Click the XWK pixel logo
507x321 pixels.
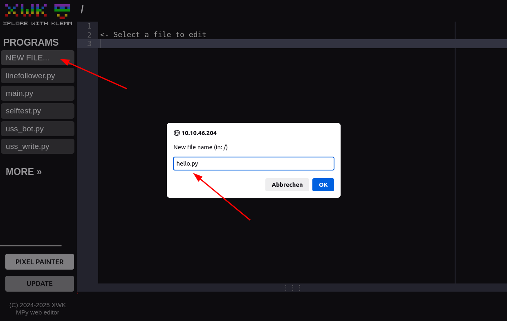click(26, 10)
